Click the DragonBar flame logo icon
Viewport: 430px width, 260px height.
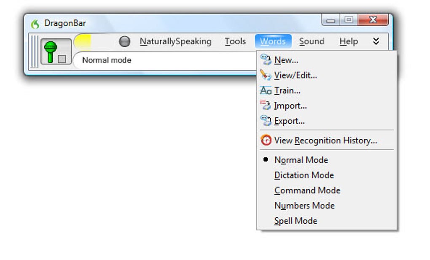pos(35,24)
